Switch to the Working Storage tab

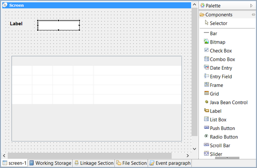tap(50, 163)
